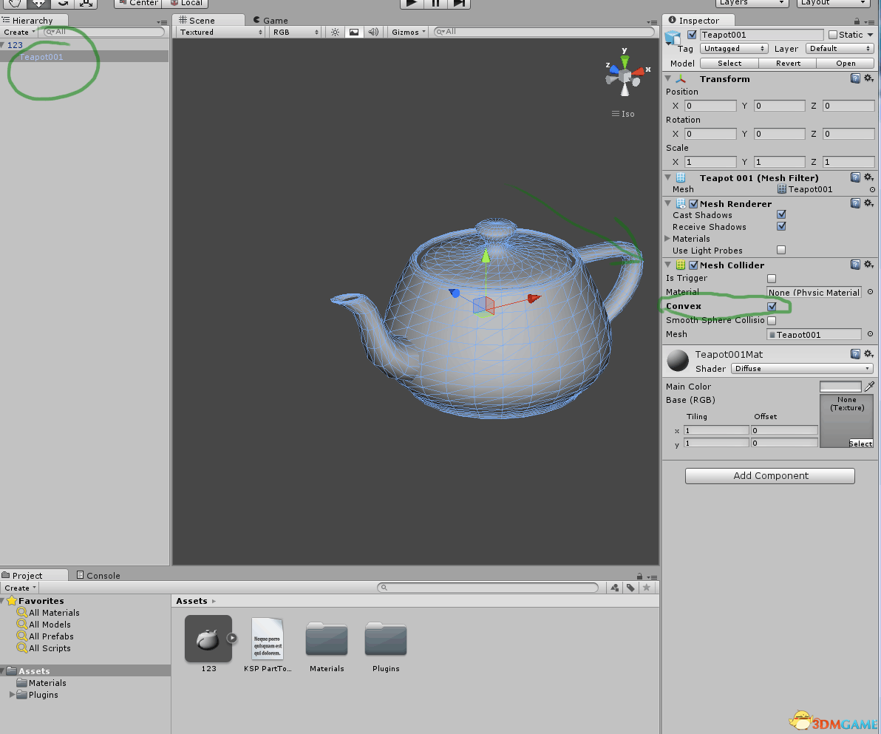The image size is (881, 734).
Task: Toggle scene audio speaker icon
Action: (x=373, y=32)
